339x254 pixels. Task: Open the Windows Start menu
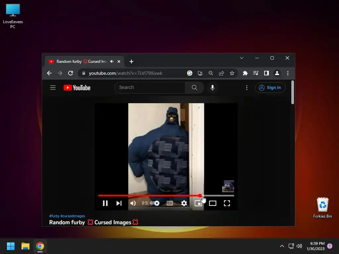coord(11,246)
